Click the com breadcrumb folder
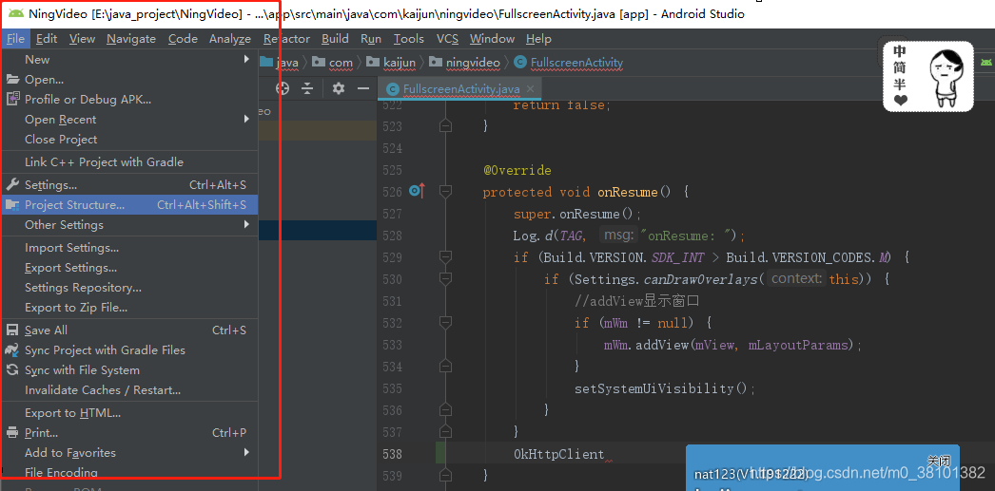995x491 pixels. [x=333, y=63]
